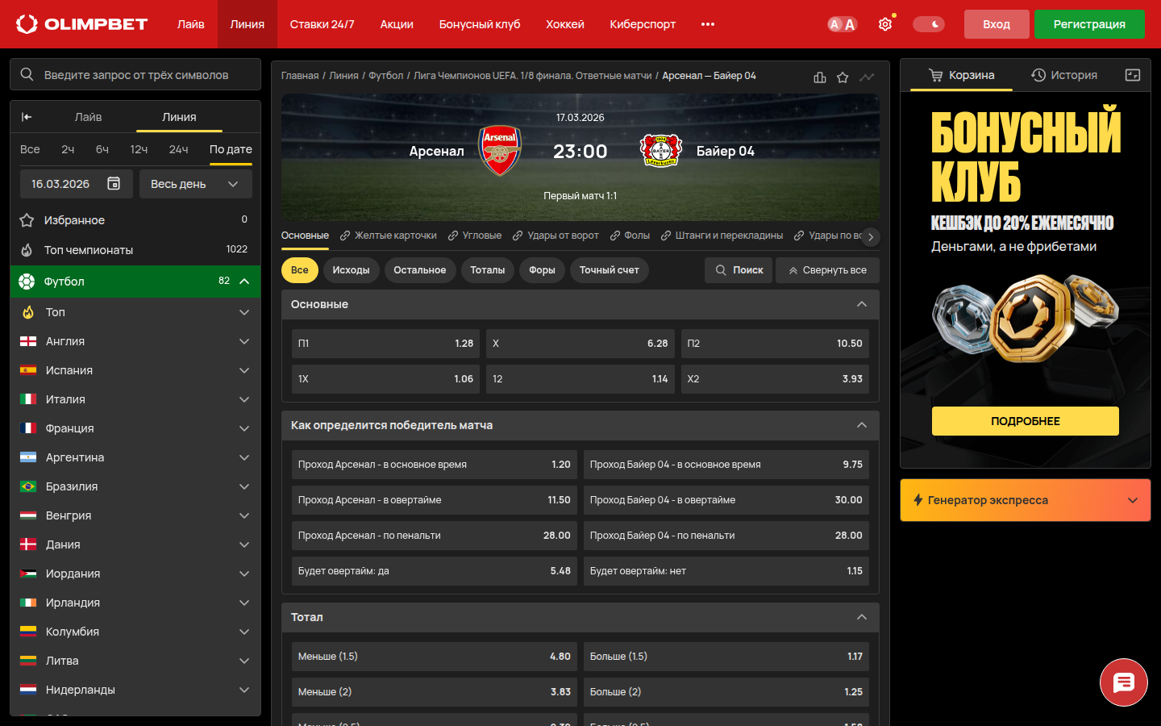Click the calendar icon next to date
Image resolution: width=1161 pixels, height=726 pixels.
tap(114, 184)
